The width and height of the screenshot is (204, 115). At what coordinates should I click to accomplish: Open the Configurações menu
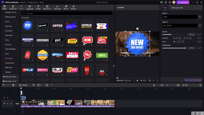(x=33, y=2)
